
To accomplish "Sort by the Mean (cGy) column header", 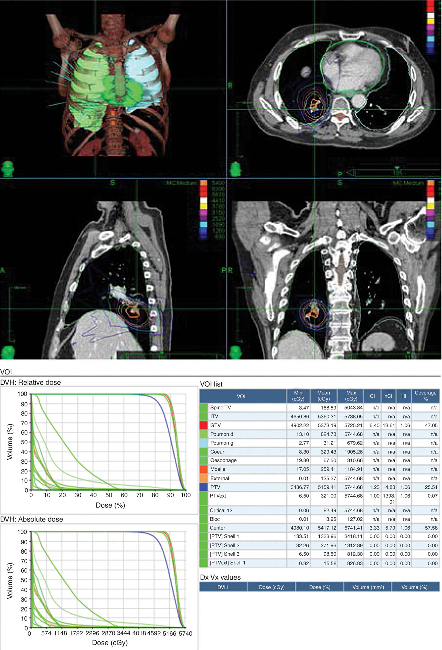I will [x=324, y=396].
